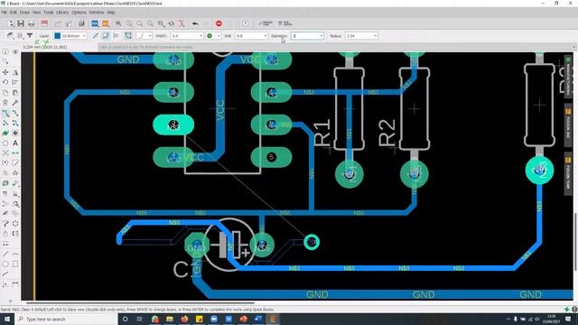The height and width of the screenshot is (325, 578).
Task: Open the wire bend style dropdown
Action: (144, 36)
